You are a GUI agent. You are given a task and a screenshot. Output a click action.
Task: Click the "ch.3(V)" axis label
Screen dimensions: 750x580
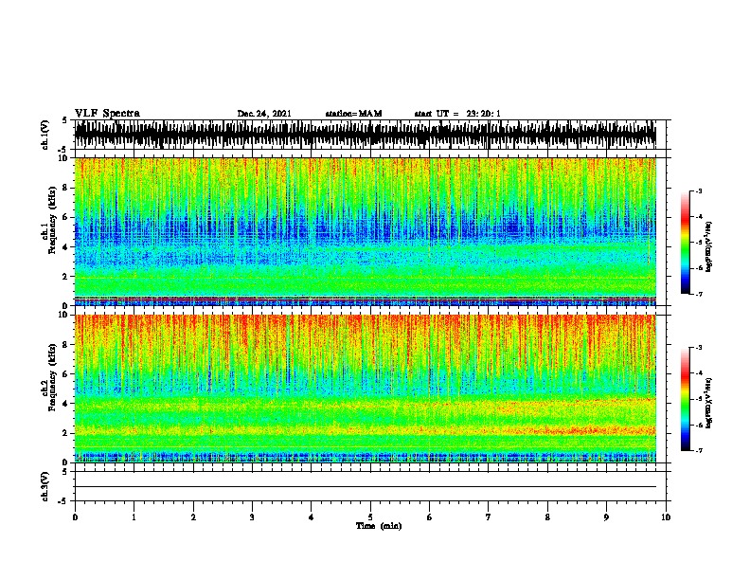click(x=45, y=486)
